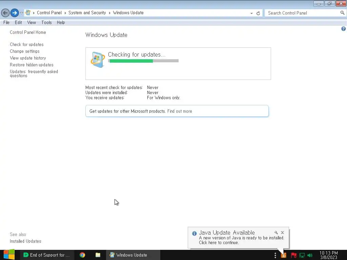
Task: Open Installed Updates link
Action: 25,241
